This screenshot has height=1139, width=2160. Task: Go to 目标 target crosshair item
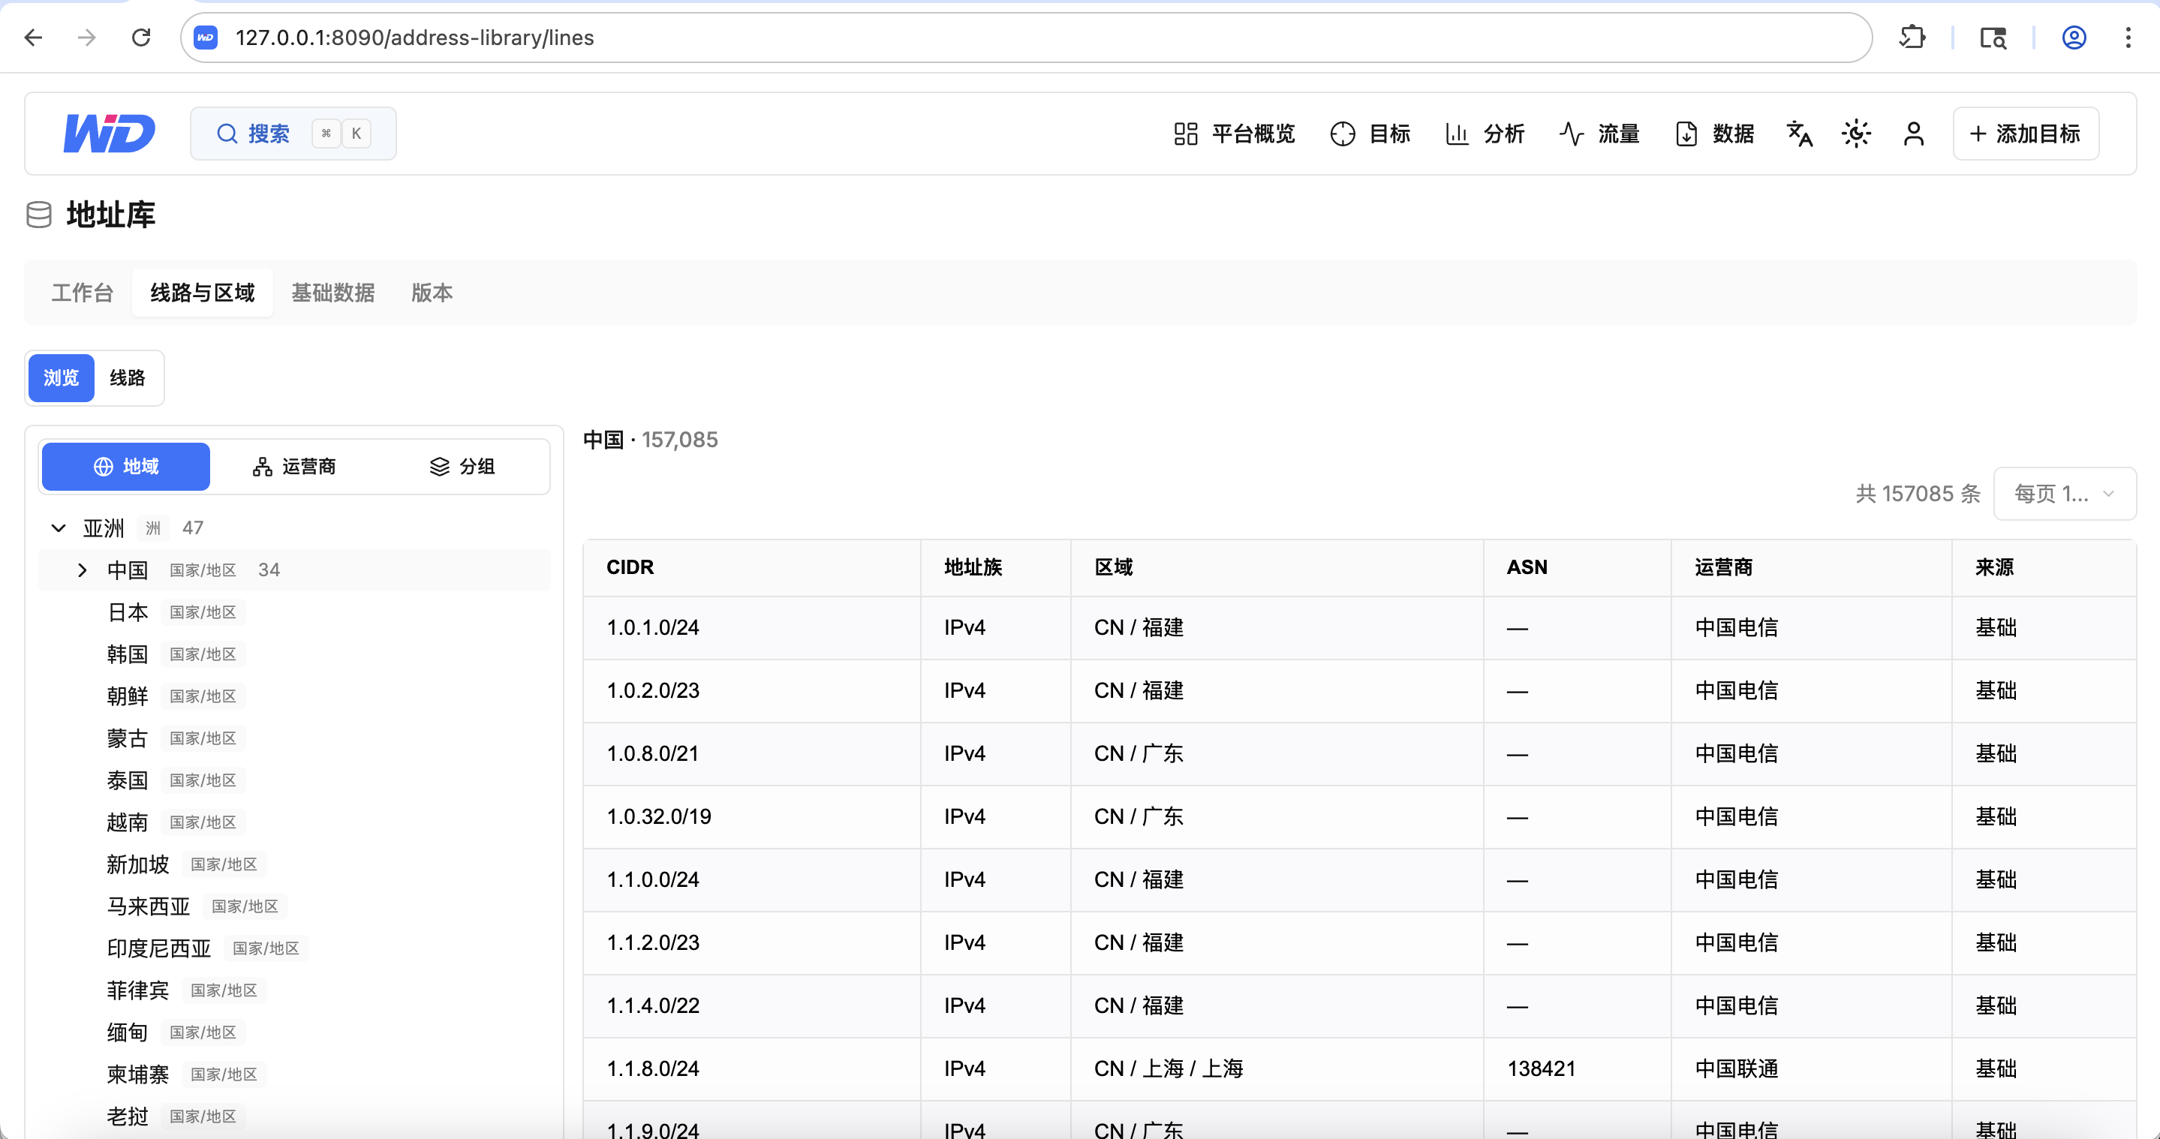point(1370,134)
